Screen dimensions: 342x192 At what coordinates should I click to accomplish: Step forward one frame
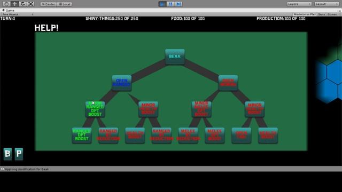coord(178,4)
